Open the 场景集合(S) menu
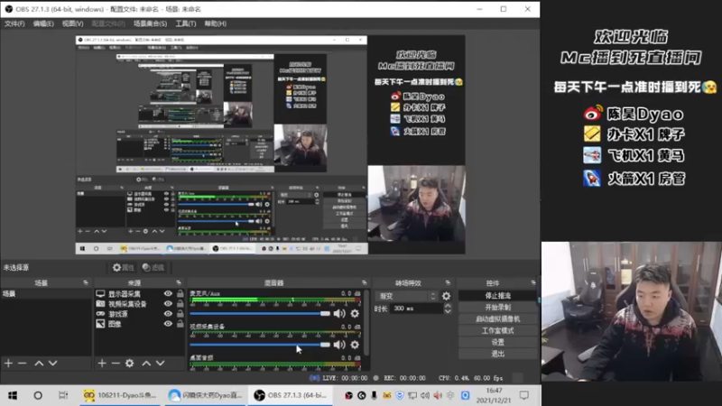Image resolution: width=722 pixels, height=406 pixels. [x=150, y=23]
